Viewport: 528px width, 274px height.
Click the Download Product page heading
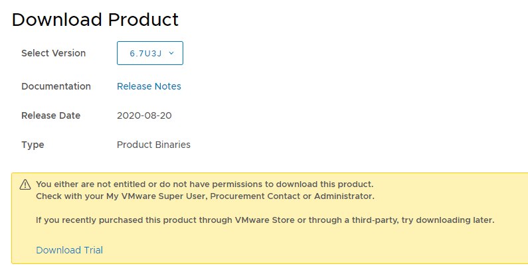click(95, 19)
